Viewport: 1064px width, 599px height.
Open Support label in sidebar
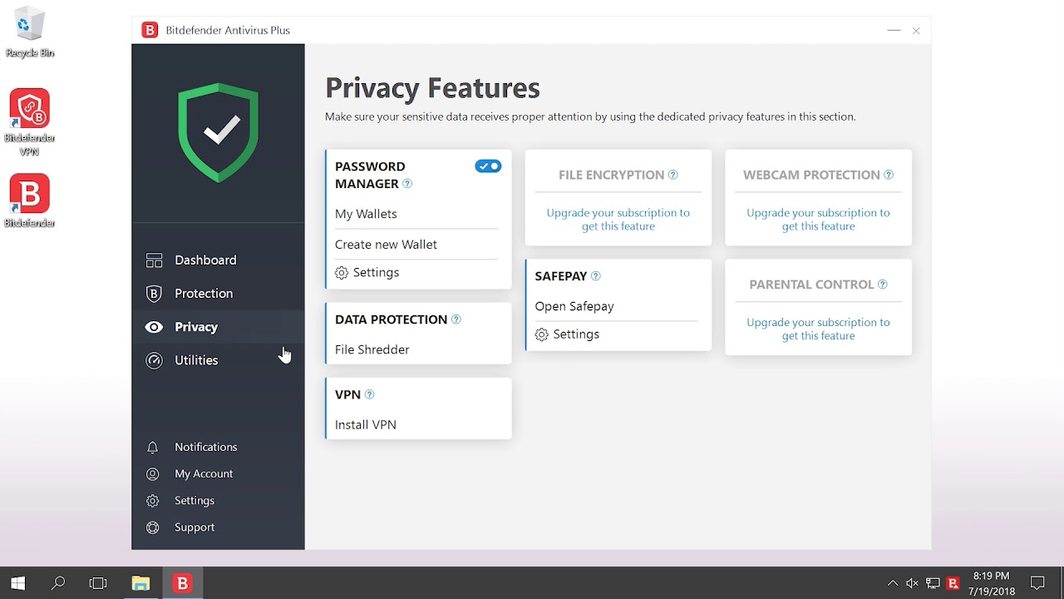(195, 527)
